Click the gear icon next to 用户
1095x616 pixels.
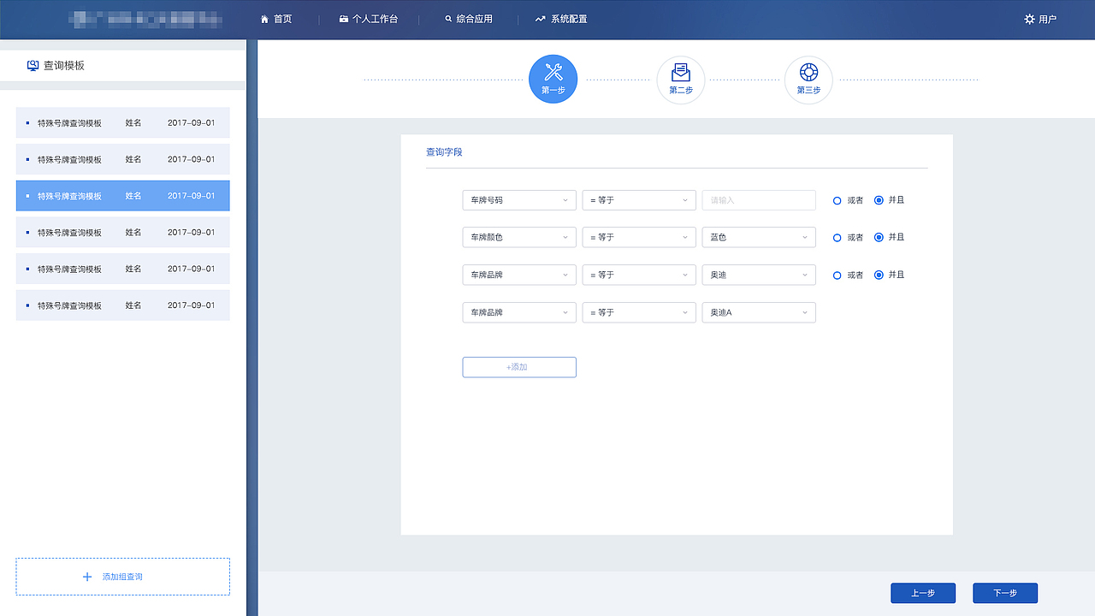click(x=1029, y=19)
